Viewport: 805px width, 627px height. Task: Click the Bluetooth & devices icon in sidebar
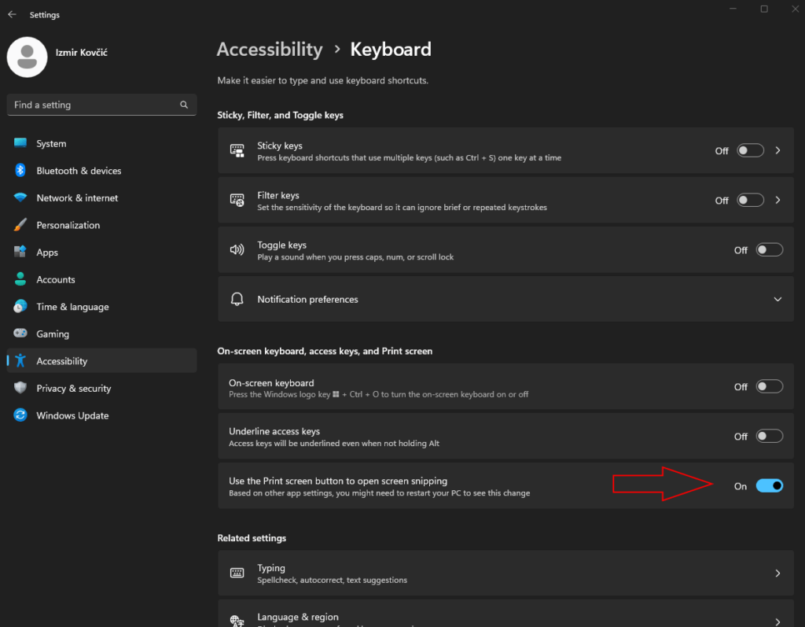tap(20, 171)
